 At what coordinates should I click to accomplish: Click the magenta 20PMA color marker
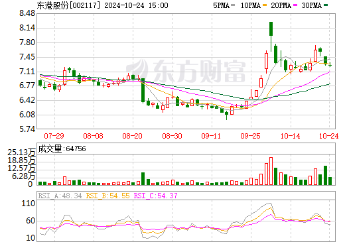pyautogui.click(x=295, y=5)
